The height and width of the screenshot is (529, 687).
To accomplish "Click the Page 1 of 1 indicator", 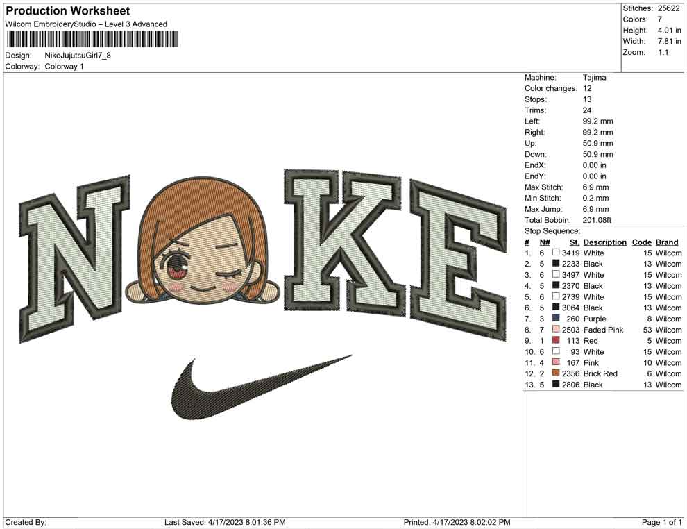I will click(x=661, y=523).
